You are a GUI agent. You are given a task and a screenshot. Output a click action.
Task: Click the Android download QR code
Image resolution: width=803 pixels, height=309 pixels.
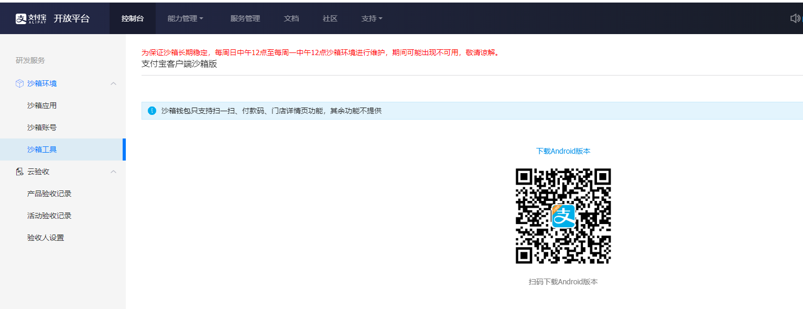point(563,216)
